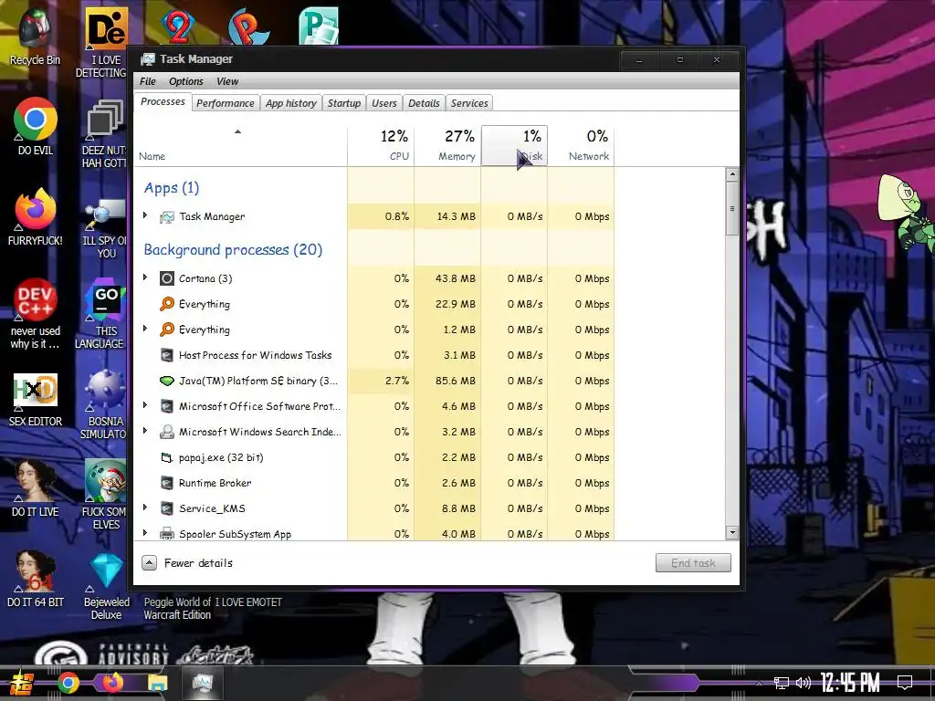The image size is (935, 701).
Task: Click the Apps (1) group heading
Action: point(172,188)
